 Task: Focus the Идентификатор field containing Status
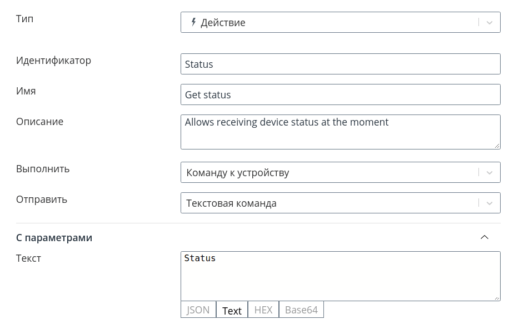[x=341, y=64]
